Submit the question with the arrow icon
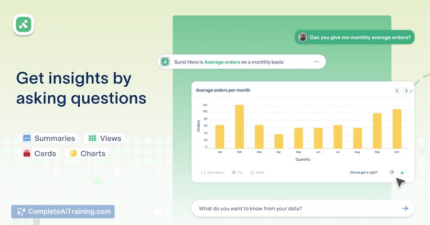 405,209
